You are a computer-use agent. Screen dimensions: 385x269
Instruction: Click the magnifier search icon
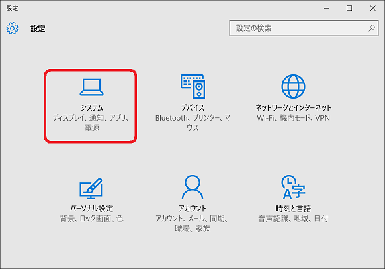372,28
